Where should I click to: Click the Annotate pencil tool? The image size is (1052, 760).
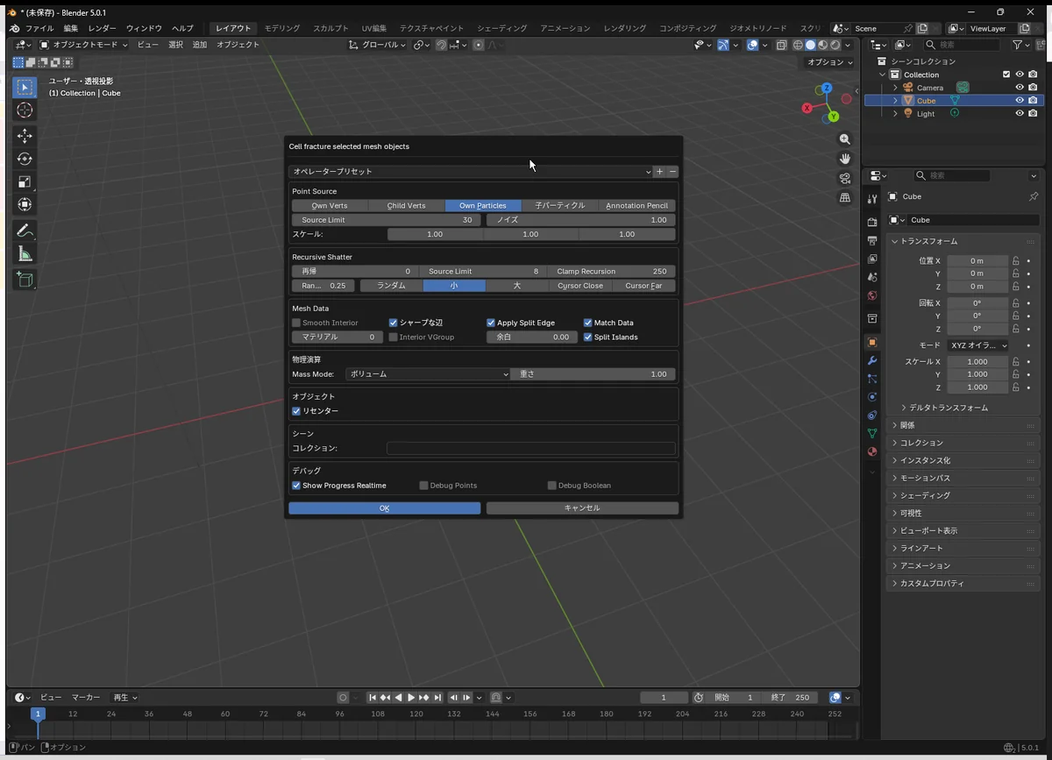(25, 231)
